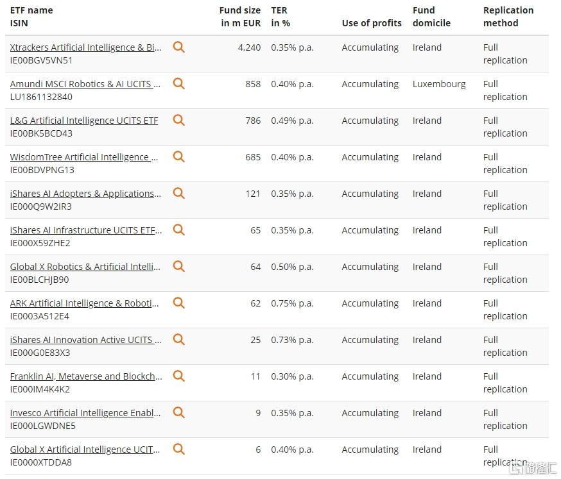Click the 0.73% p.a. TER value

[x=292, y=340]
